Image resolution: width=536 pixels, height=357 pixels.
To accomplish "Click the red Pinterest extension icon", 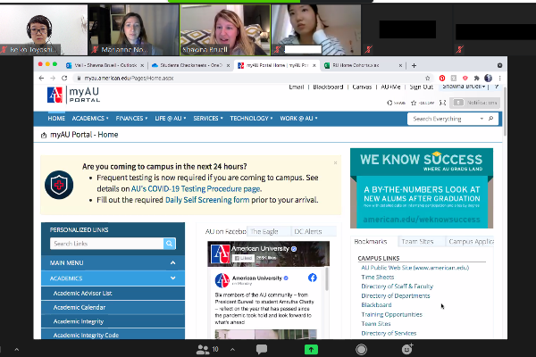I will pyautogui.click(x=442, y=78).
